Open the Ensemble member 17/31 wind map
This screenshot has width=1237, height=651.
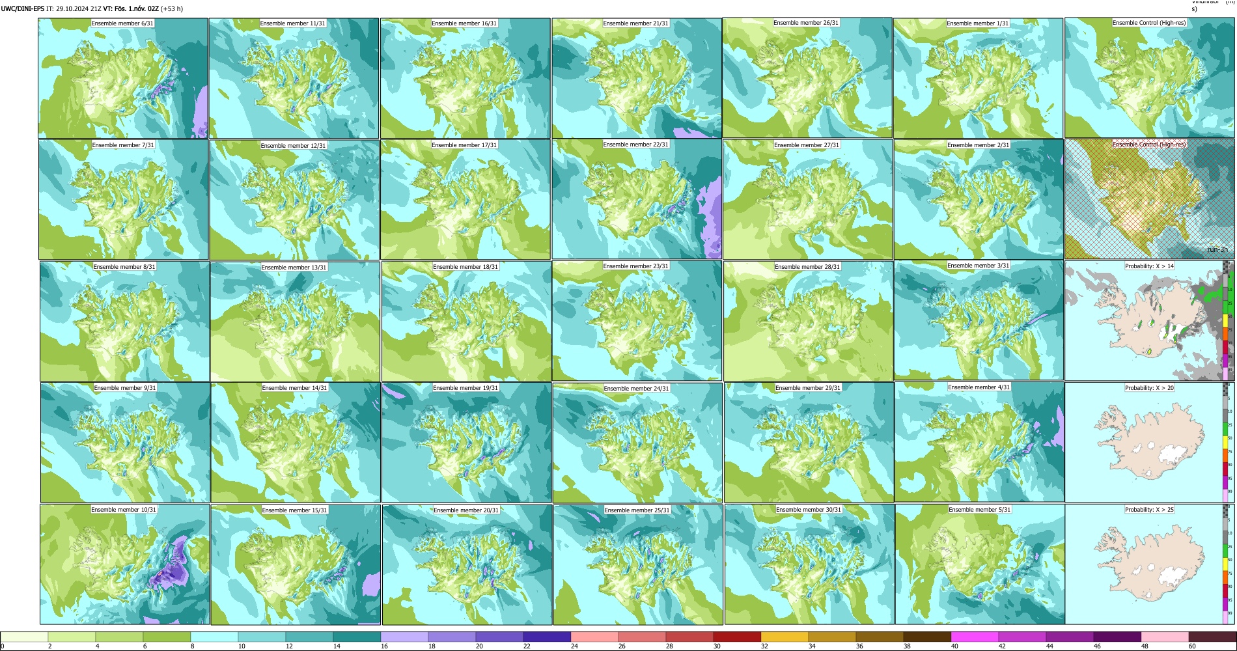[x=466, y=200]
